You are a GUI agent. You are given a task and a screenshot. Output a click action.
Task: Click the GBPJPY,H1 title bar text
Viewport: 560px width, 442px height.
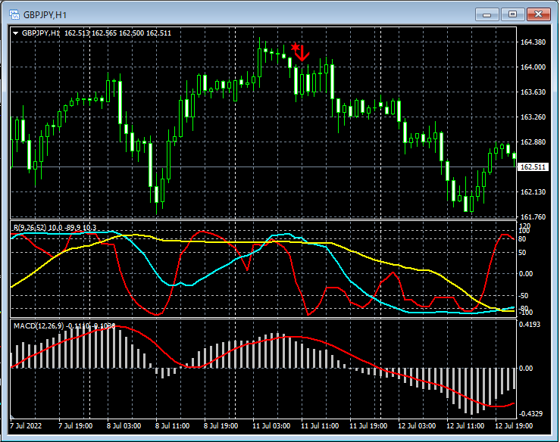(45, 14)
